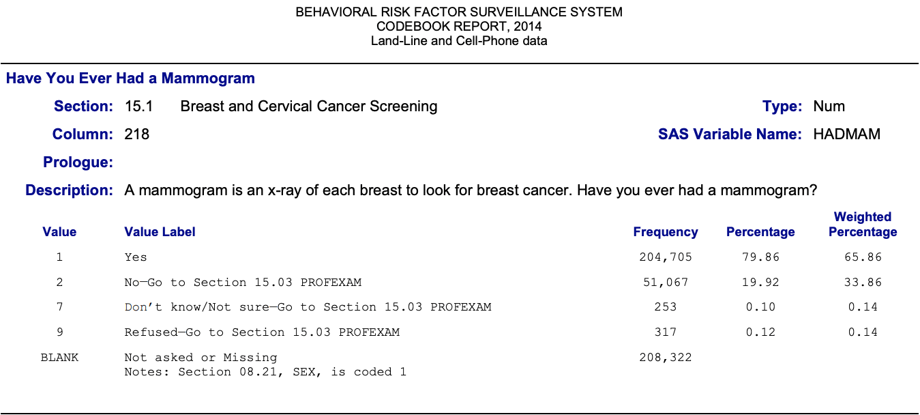Viewport: 920px width, 415px height.
Task: Click the frequency value 204,705
Action: point(665,257)
